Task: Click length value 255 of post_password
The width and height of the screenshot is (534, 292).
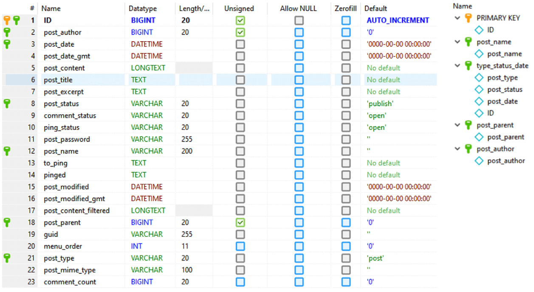Action: 186,139
